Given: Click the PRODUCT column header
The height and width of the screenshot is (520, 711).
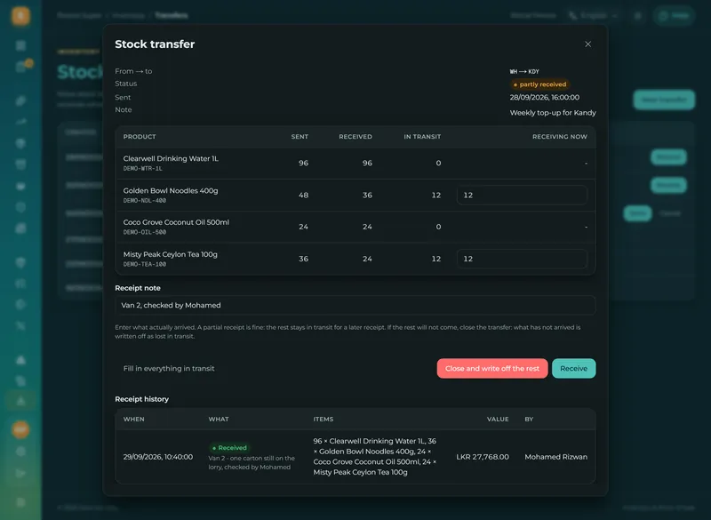Looking at the screenshot, I should 140,137.
